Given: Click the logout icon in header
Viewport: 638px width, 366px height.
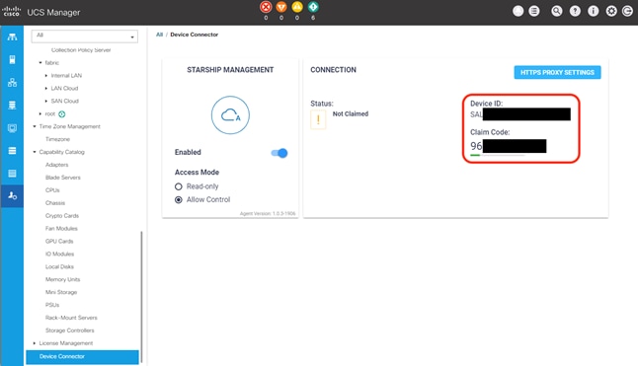Looking at the screenshot, I should pos(627,11).
